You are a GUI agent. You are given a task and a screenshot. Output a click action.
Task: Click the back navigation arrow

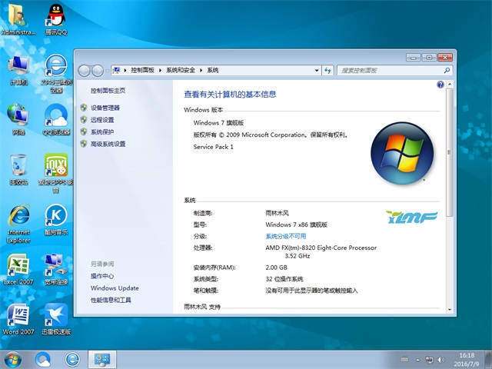click(84, 71)
